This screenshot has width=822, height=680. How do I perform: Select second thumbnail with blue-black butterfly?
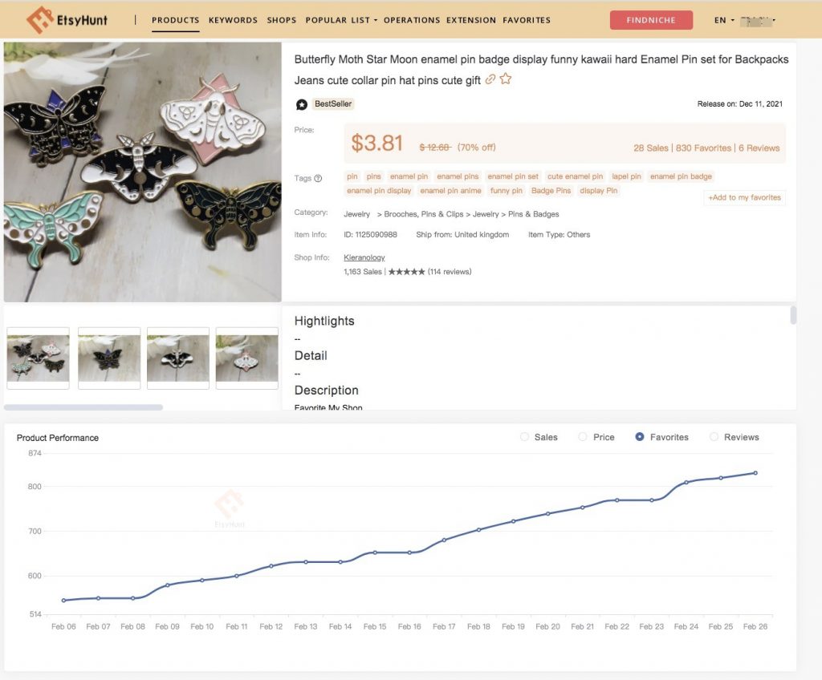(x=109, y=358)
